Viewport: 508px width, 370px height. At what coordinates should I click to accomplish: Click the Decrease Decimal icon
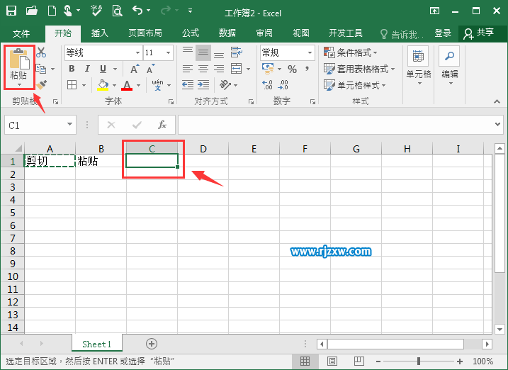click(283, 85)
